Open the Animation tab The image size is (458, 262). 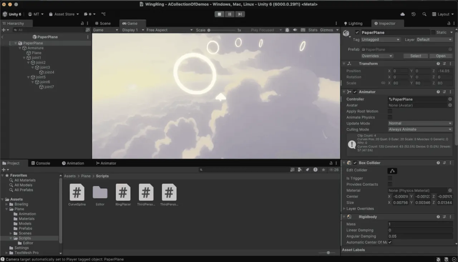[x=73, y=163]
